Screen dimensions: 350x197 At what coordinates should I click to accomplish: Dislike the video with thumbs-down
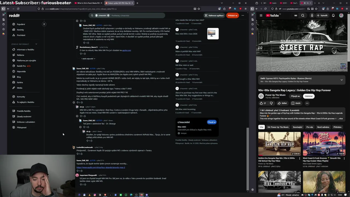point(271,103)
